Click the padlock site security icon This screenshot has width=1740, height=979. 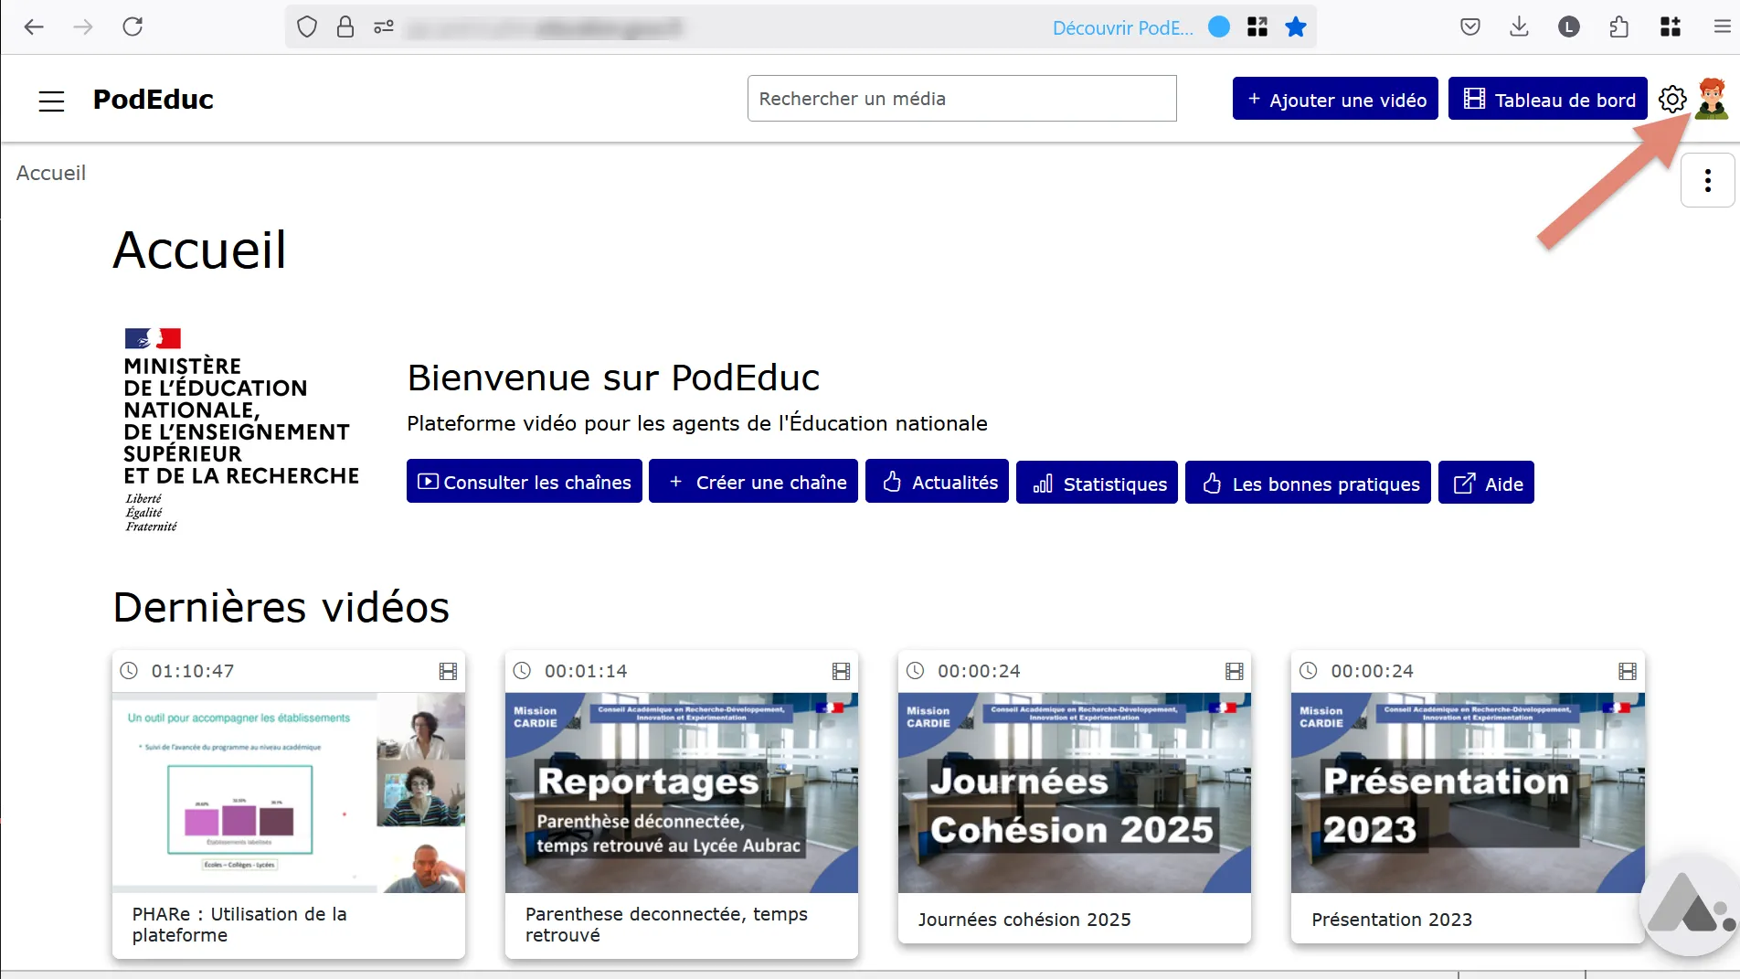tap(345, 27)
